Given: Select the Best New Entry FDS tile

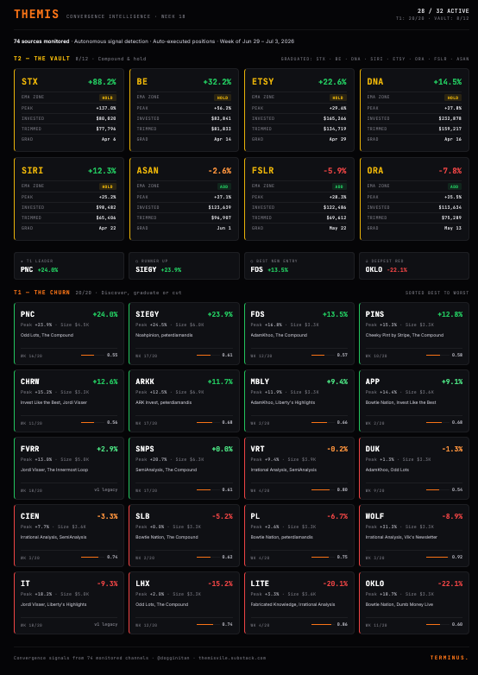Looking at the screenshot, I should point(299,266).
